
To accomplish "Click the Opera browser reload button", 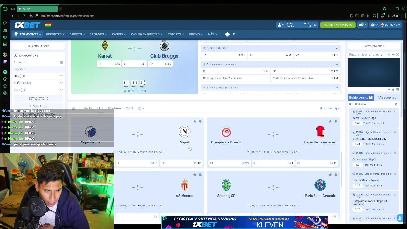I will click(24, 16).
